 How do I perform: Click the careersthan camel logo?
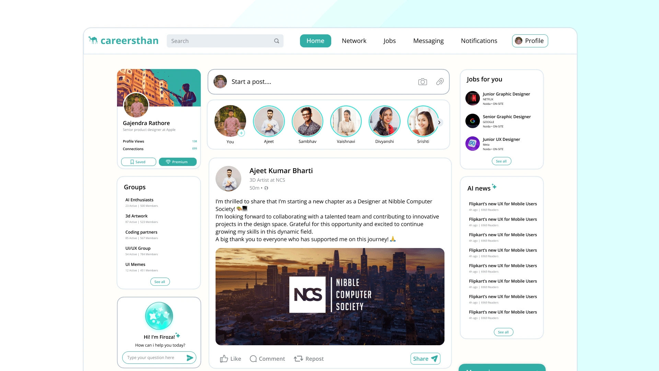tap(93, 40)
